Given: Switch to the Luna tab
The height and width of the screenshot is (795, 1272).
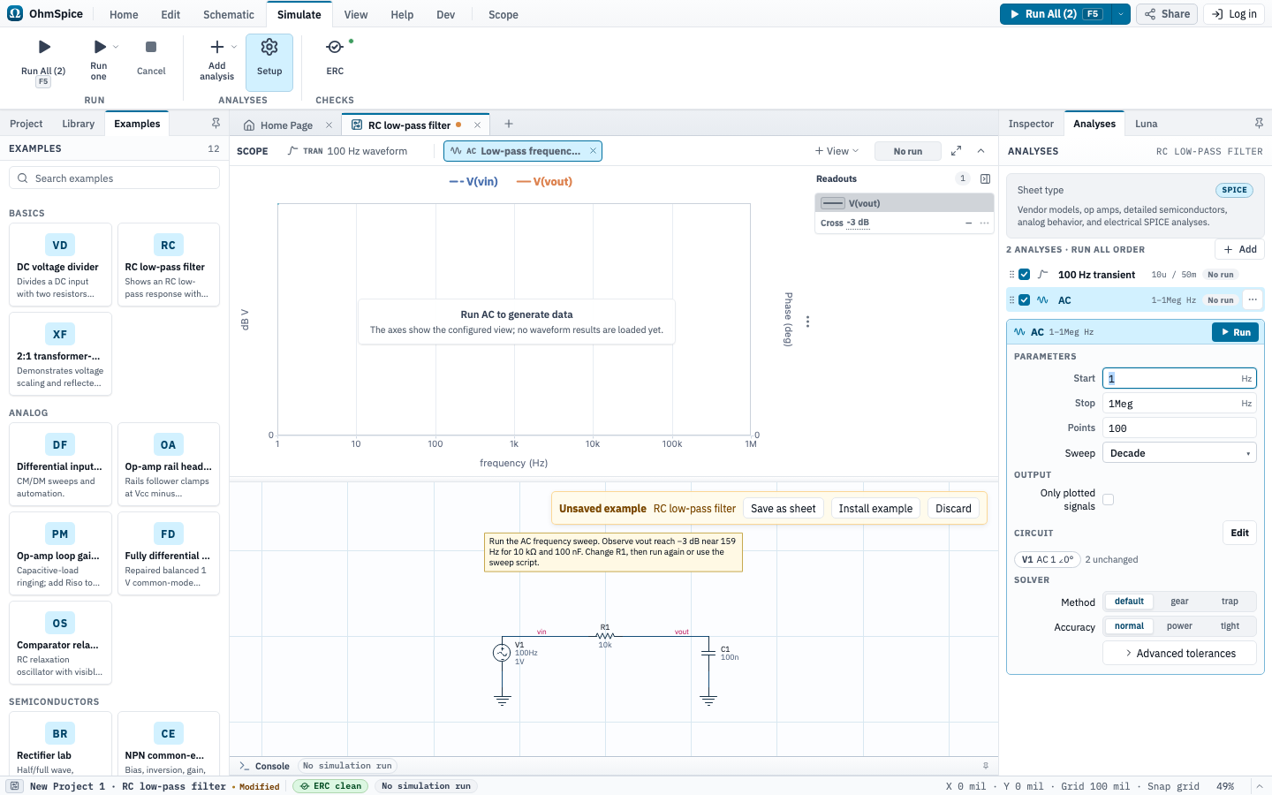Looking at the screenshot, I should point(1146,124).
